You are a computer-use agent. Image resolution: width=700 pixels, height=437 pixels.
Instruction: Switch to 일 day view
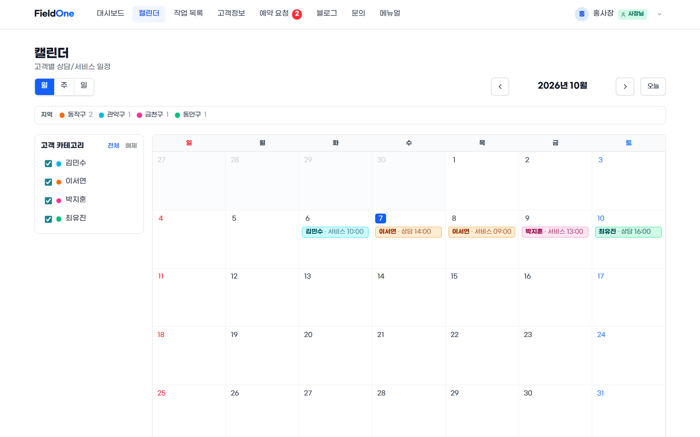coord(84,86)
